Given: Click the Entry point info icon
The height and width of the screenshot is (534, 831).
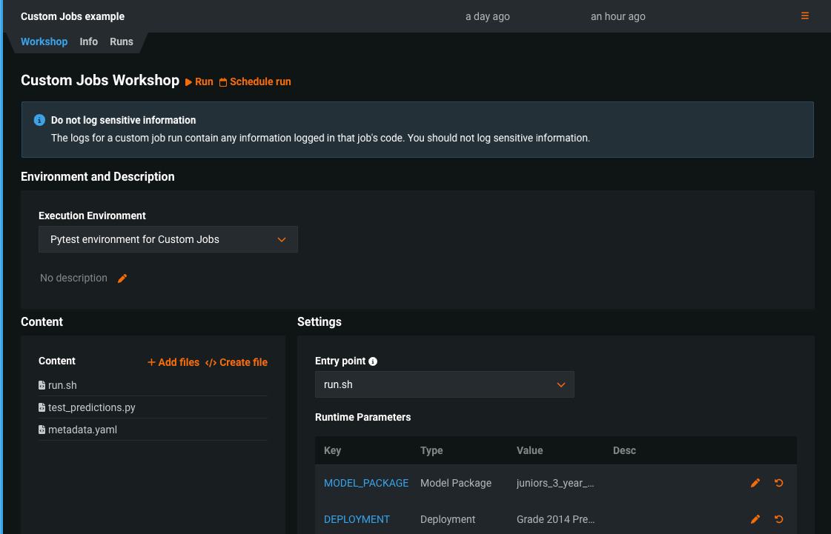Looking at the screenshot, I should point(373,361).
